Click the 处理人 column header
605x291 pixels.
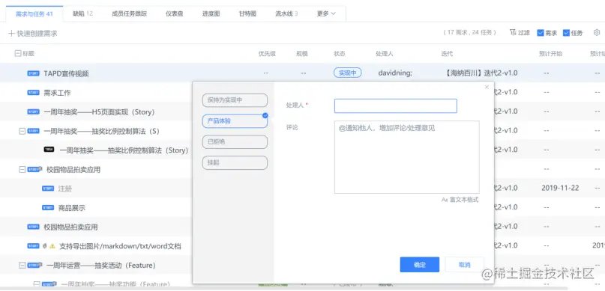tap(385, 54)
